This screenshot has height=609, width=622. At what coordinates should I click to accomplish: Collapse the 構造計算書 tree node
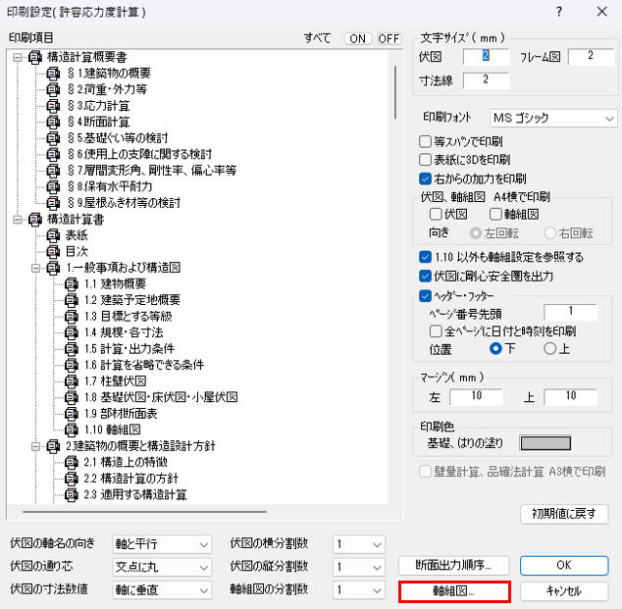(x=18, y=220)
